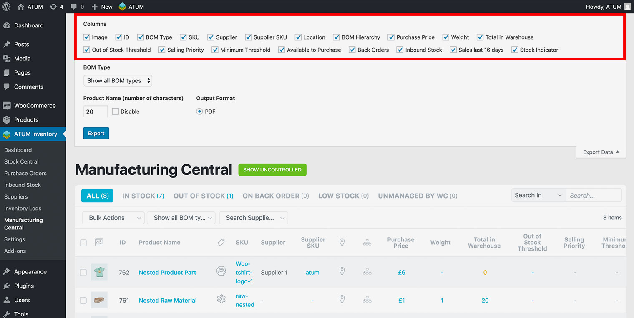Expand the Bulk Actions dropdown
Viewport: 634px width, 318px height.
click(x=113, y=218)
